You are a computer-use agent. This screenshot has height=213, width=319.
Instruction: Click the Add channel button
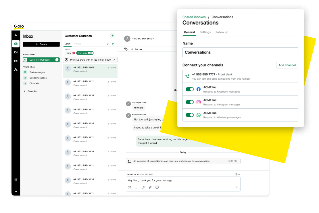pos(287,65)
